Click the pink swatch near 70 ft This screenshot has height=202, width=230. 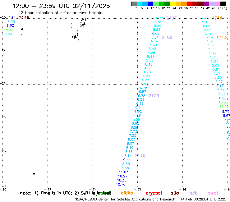click(217, 4)
